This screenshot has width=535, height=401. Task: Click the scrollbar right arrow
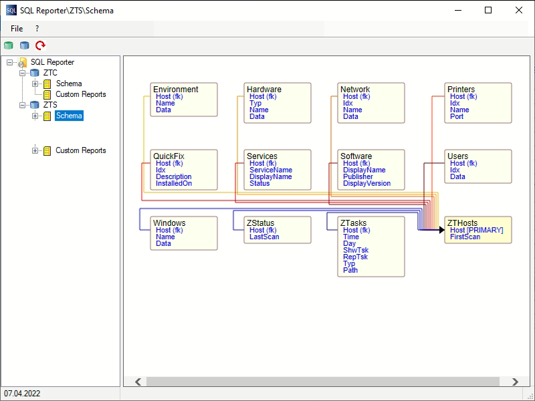tap(515, 382)
